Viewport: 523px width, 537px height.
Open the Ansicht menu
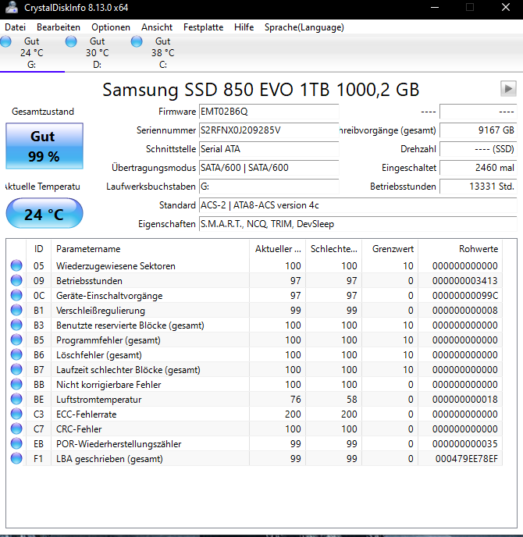[x=157, y=27]
